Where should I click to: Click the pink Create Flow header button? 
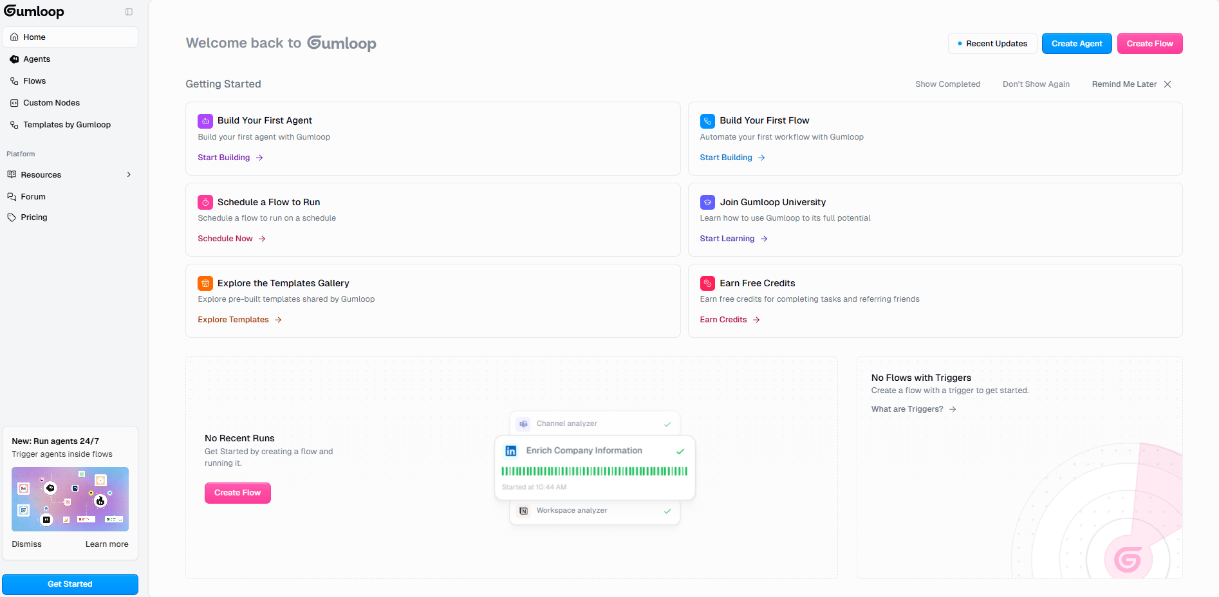[x=1150, y=44]
